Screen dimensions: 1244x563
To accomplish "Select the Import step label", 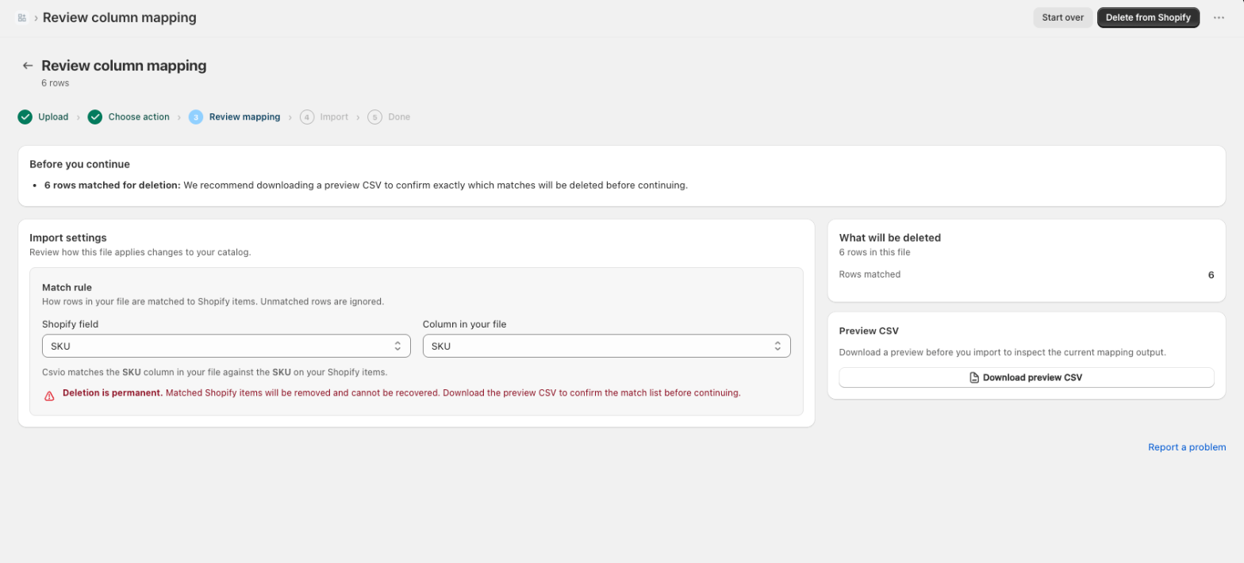I will [x=334, y=117].
